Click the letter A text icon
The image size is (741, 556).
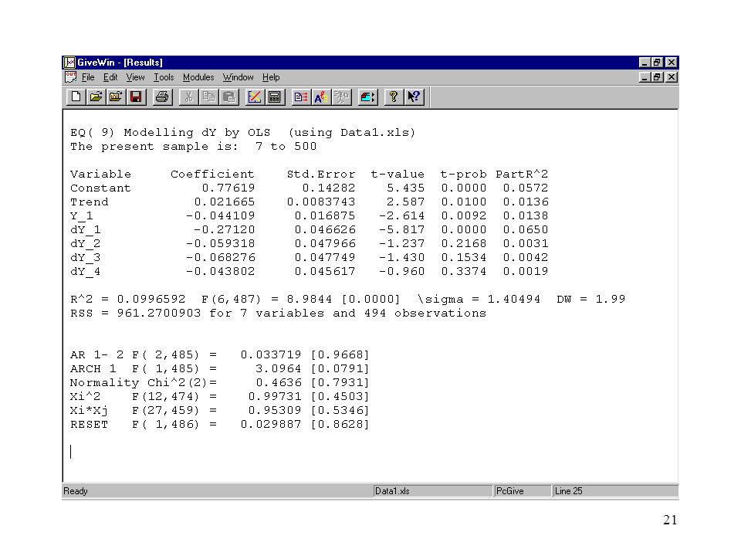click(x=321, y=97)
